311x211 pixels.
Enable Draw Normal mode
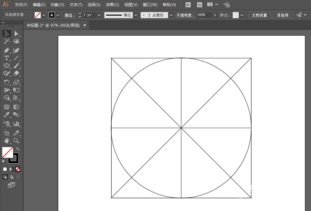pos(5,177)
